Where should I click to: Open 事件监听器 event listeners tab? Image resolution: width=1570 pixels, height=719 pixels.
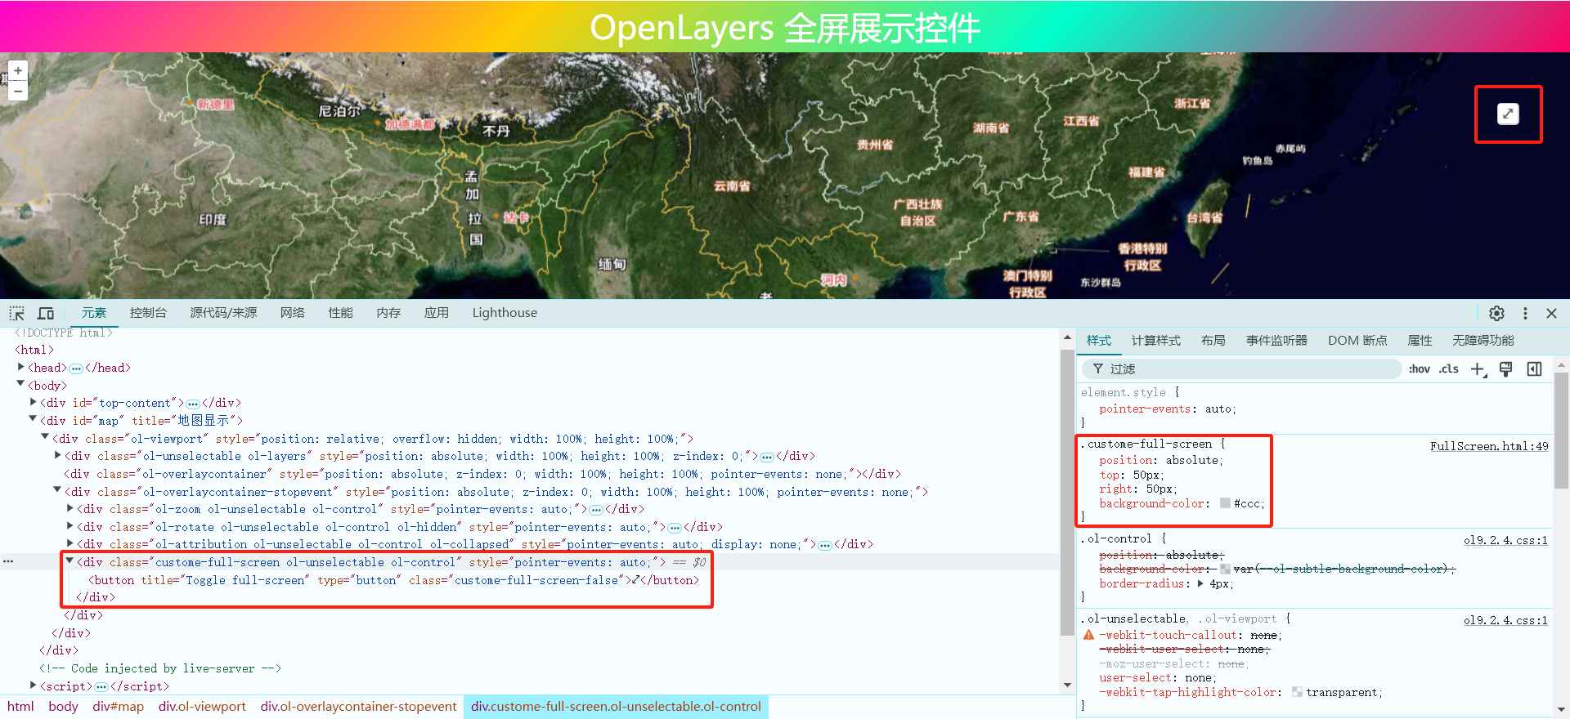pyautogui.click(x=1276, y=341)
